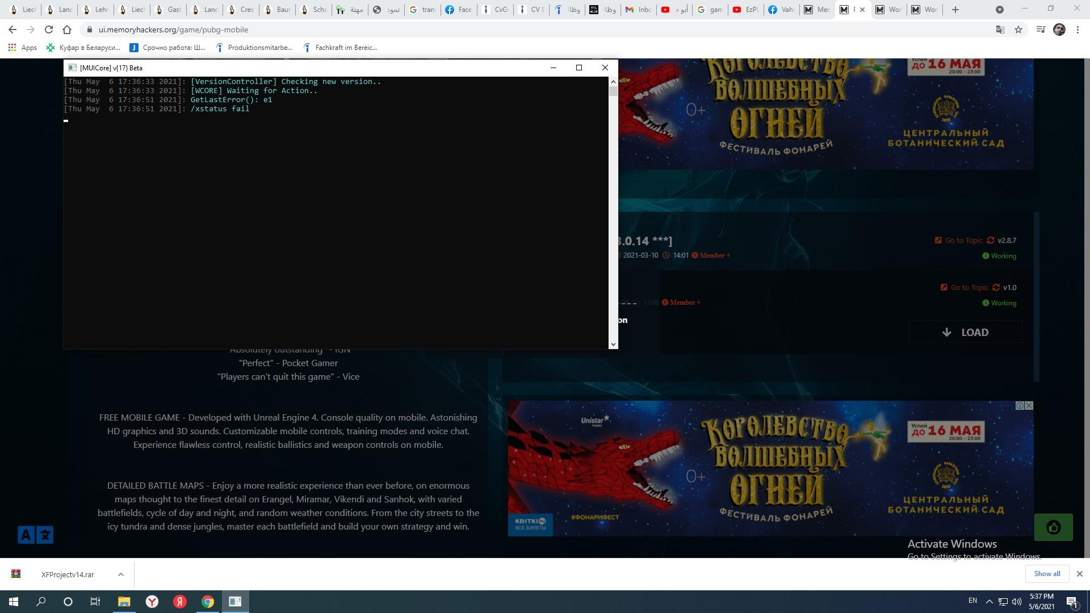This screenshot has width=1090, height=613.
Task: Open the red Yandex taskbar icon
Action: tap(180, 602)
